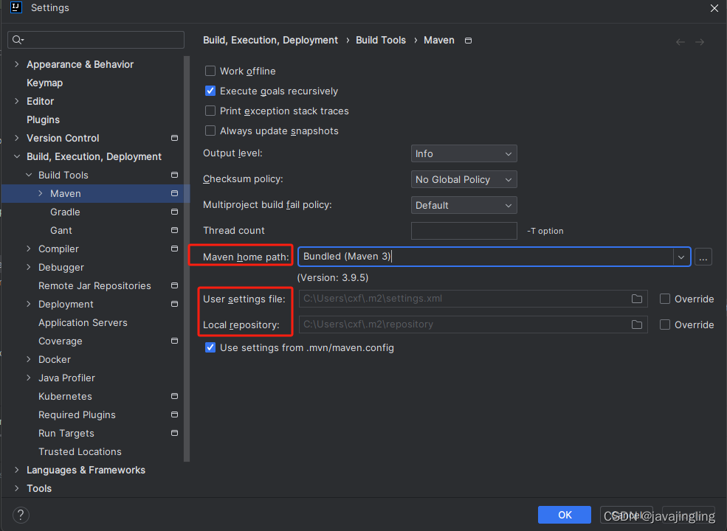Click the project-level icon next to Deployment
Image resolution: width=727 pixels, height=531 pixels.
pyautogui.click(x=174, y=304)
